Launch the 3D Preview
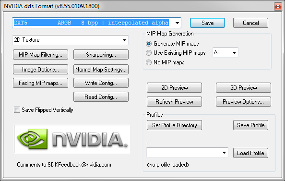 243,88
